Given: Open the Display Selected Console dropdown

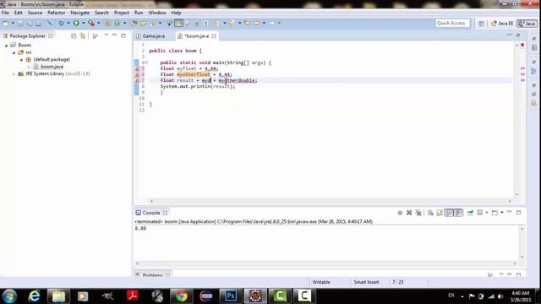Looking at the screenshot, I should coord(487,213).
